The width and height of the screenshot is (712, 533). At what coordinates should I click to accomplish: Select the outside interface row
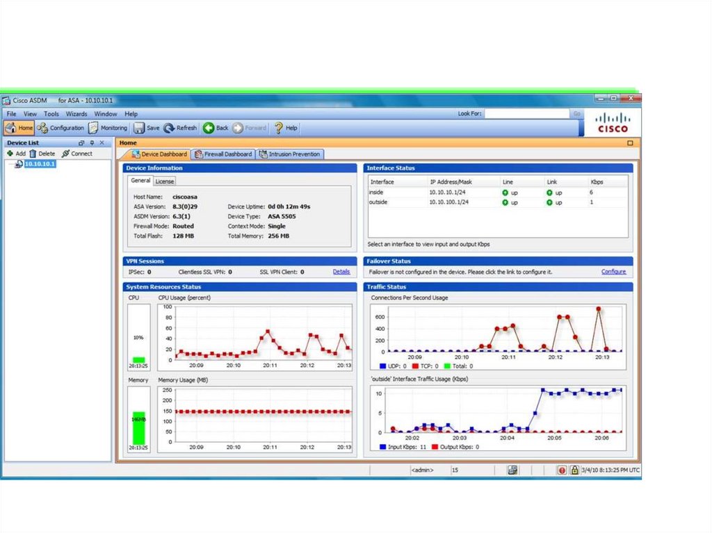point(498,202)
